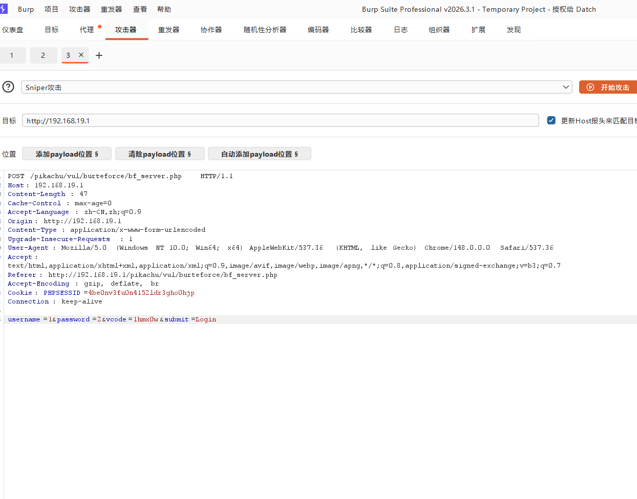Click the Connection keep-alive line
The image size is (637, 499).
[x=55, y=301]
